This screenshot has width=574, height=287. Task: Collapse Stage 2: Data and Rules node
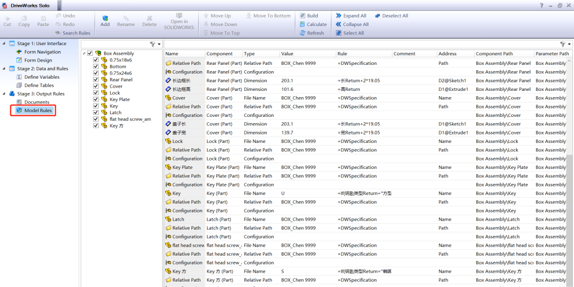click(4, 69)
